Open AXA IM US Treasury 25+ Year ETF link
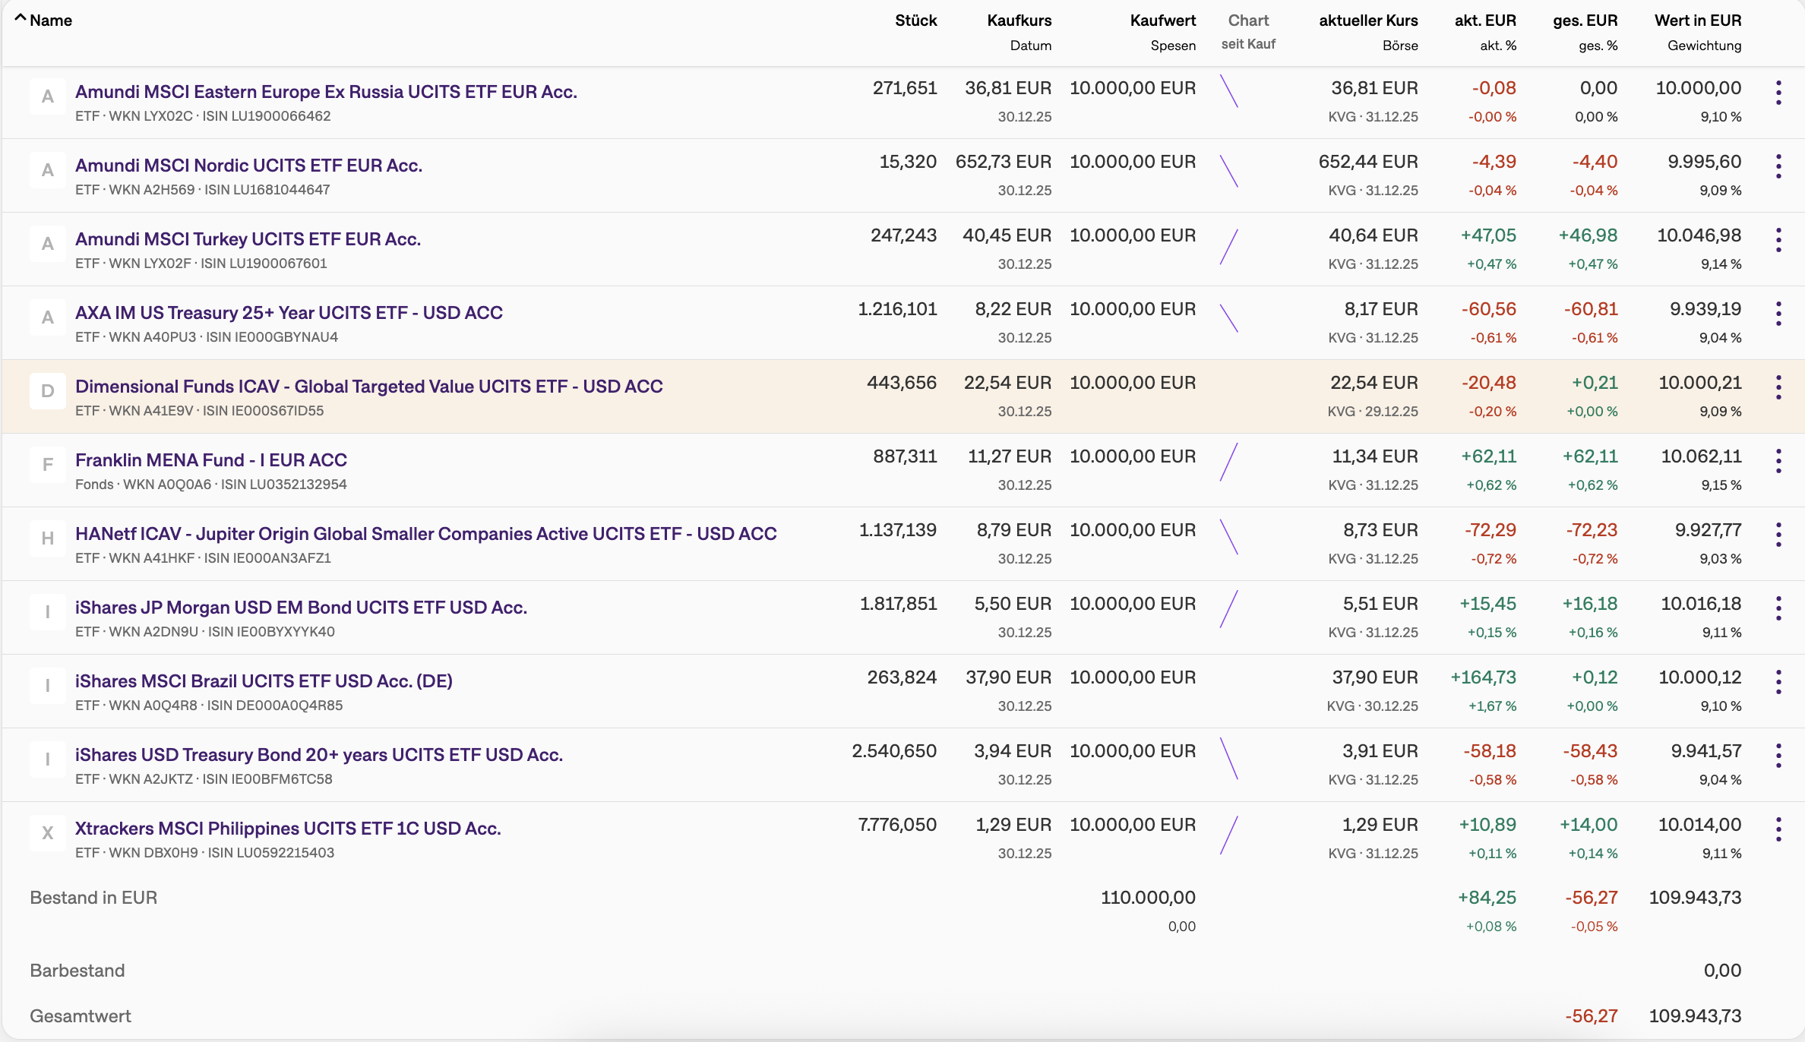The height and width of the screenshot is (1042, 1805). click(289, 313)
